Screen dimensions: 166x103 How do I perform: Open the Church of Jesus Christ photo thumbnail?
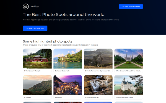point(129,59)
